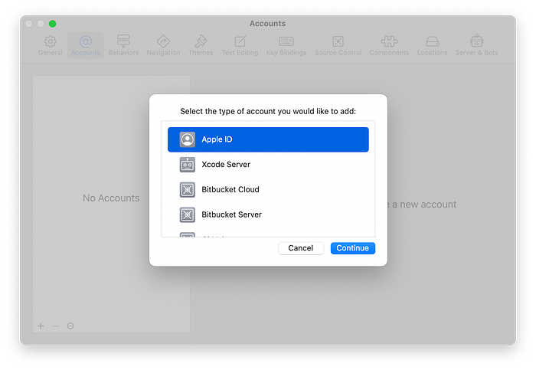
Task: Open the Components puzzle icon
Action: tap(389, 41)
